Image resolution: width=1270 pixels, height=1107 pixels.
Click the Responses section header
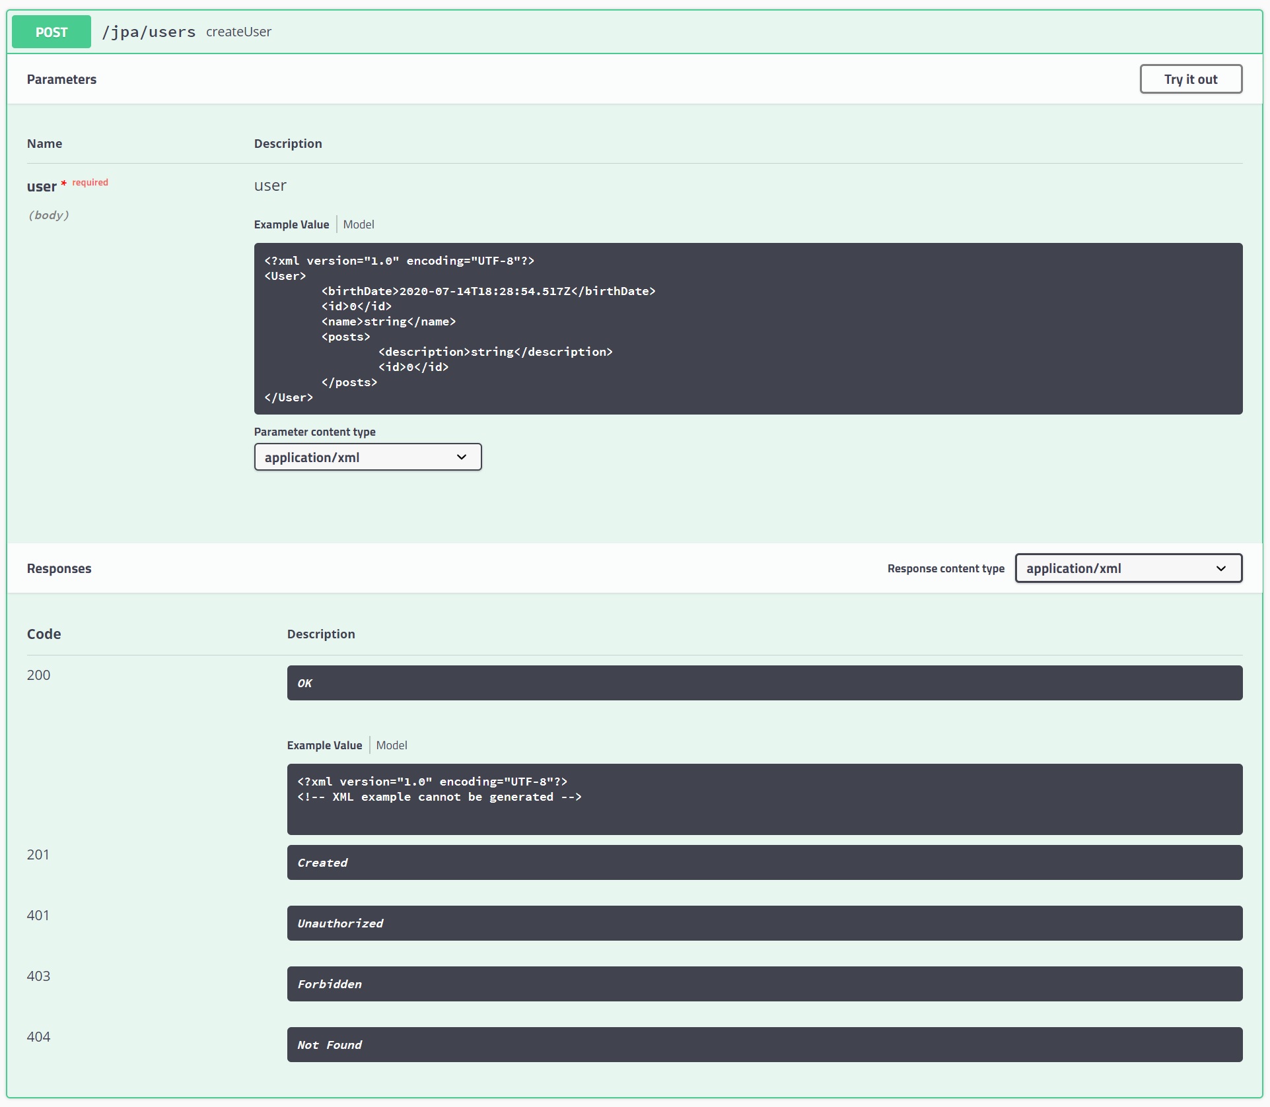[x=59, y=568]
